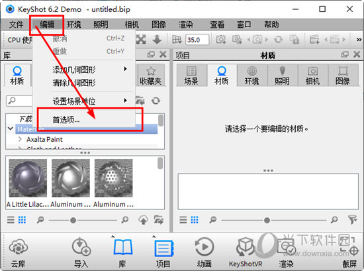Switch to project 照明 tab
Image resolution: width=364 pixels, height=271 pixels.
283,76
